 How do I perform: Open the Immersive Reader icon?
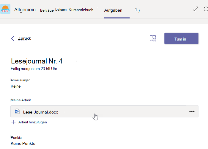(153, 38)
